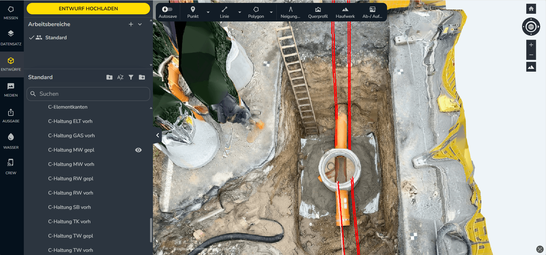Click the home view icon
The height and width of the screenshot is (255, 546).
(x=531, y=9)
